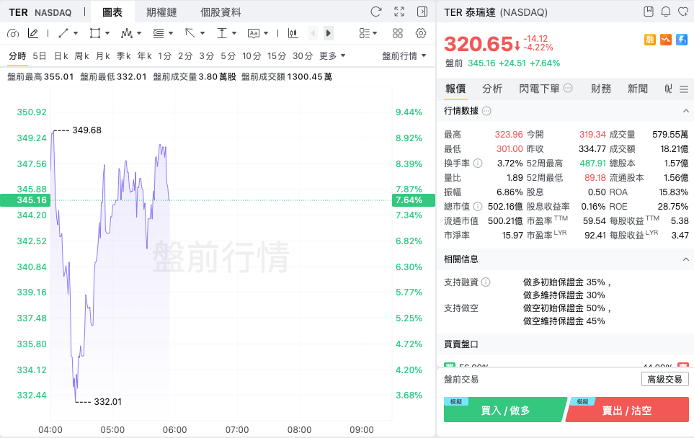Select the arrow marker tool

pos(190,33)
